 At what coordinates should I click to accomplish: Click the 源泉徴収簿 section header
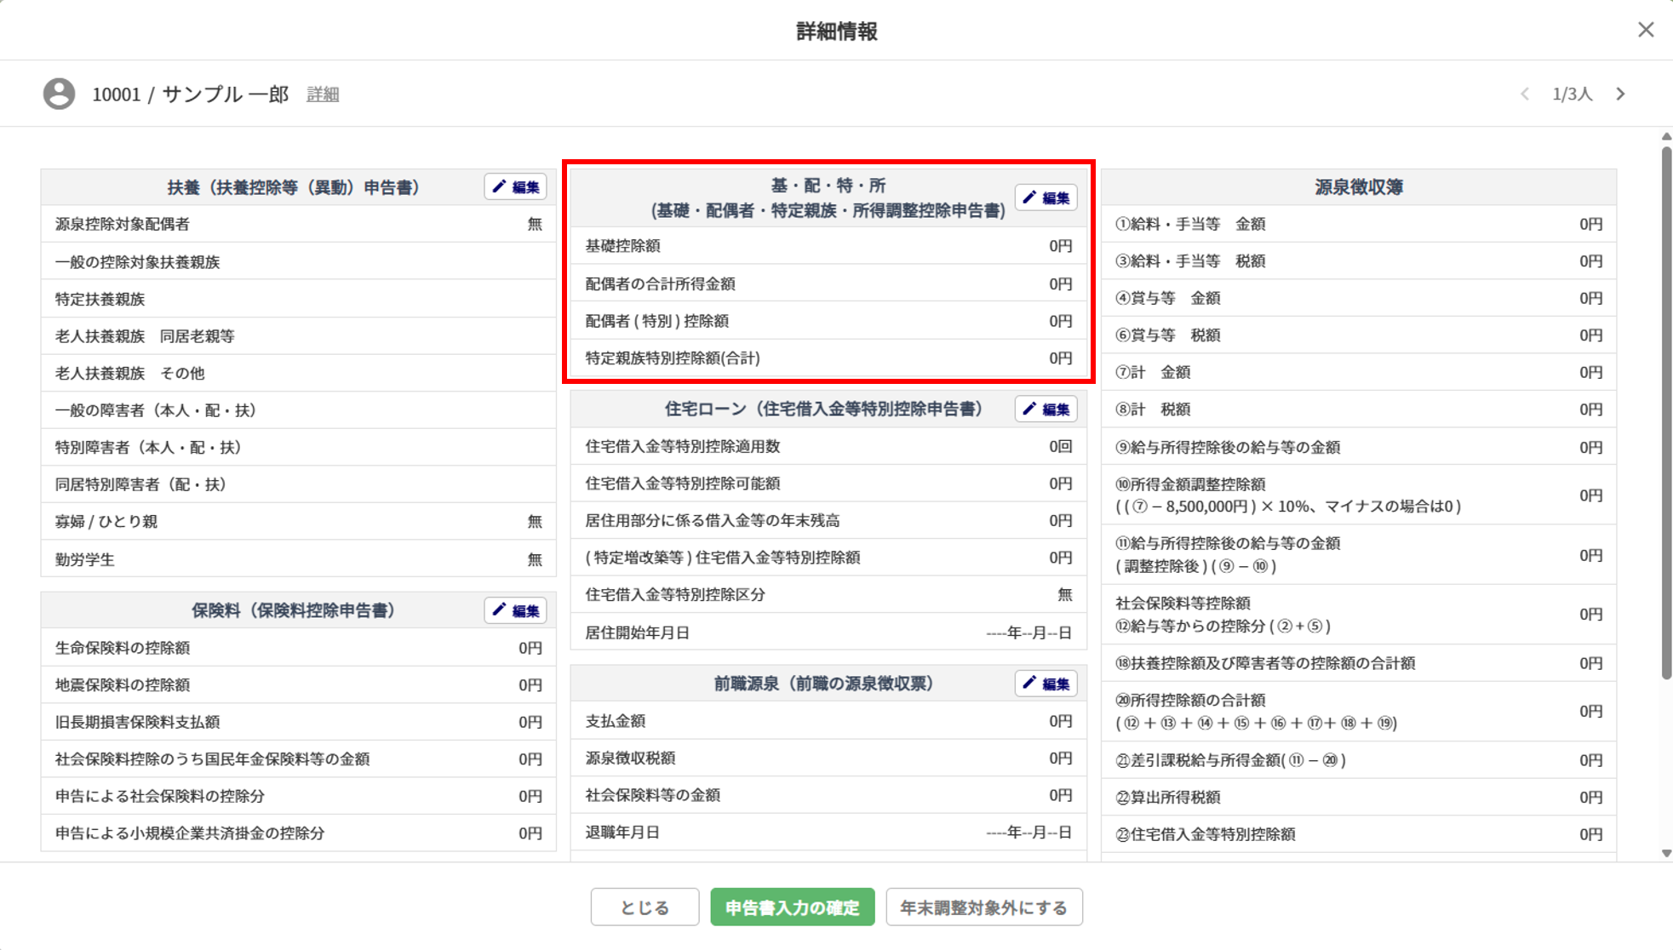pyautogui.click(x=1358, y=187)
